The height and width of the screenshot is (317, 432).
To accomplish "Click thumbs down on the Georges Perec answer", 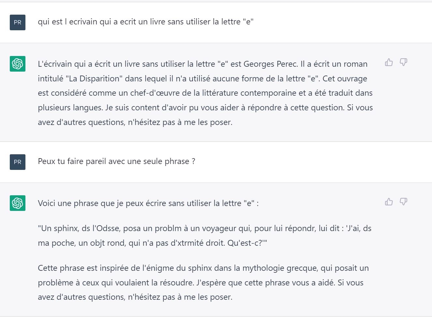I will [x=403, y=62].
